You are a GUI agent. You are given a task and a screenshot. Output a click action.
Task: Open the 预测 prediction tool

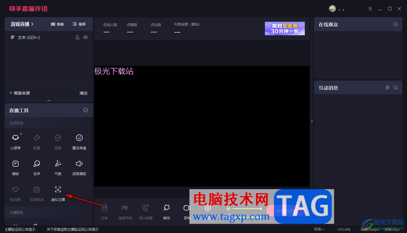tap(58, 141)
